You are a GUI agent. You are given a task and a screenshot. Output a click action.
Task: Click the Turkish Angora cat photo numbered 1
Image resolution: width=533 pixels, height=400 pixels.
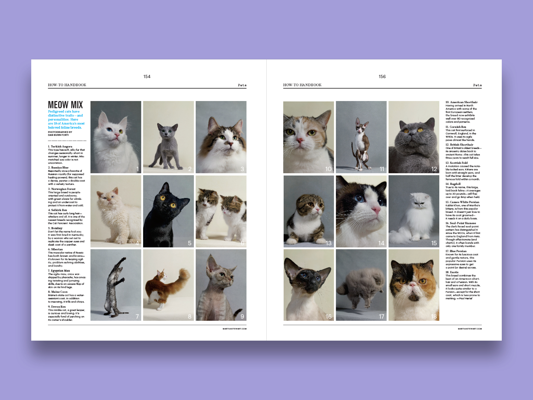[116, 137]
